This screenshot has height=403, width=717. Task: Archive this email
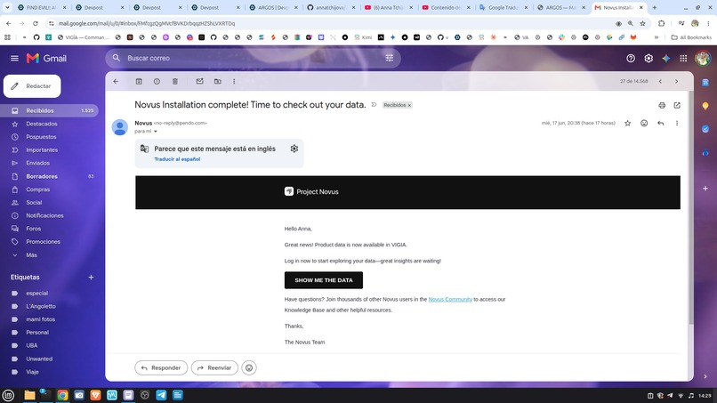139,82
